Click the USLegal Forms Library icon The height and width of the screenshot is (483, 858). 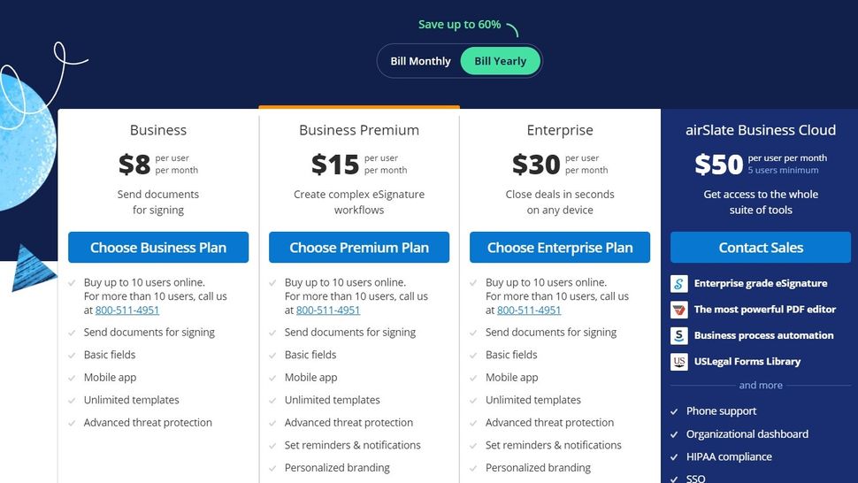(x=679, y=362)
